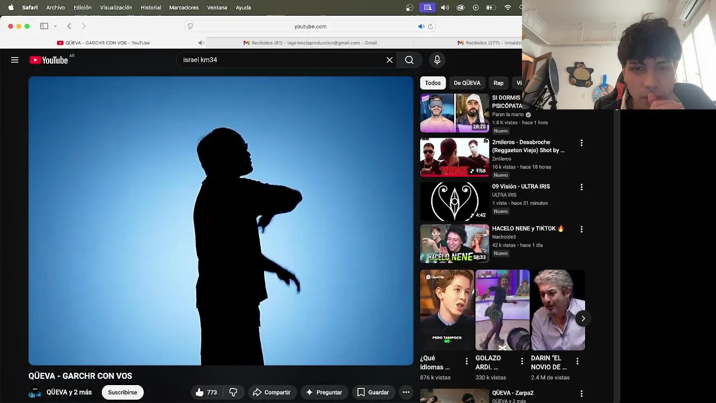Open the Edición menu
716x403 pixels.
click(82, 7)
